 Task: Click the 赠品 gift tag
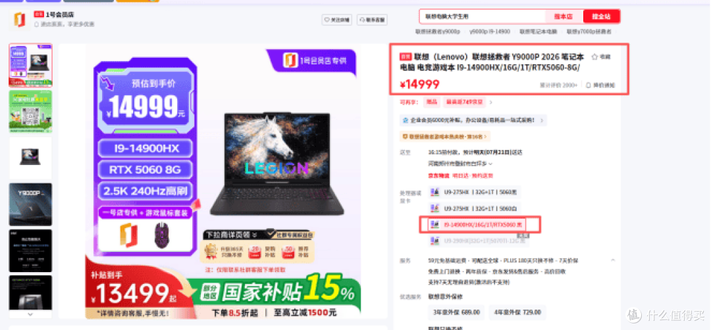click(431, 103)
